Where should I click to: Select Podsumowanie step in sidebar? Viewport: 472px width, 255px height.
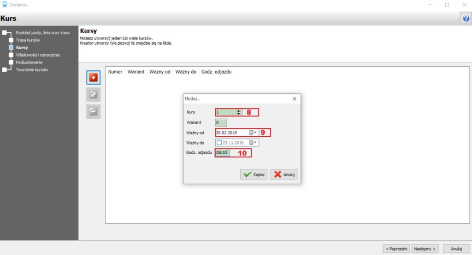coord(29,62)
